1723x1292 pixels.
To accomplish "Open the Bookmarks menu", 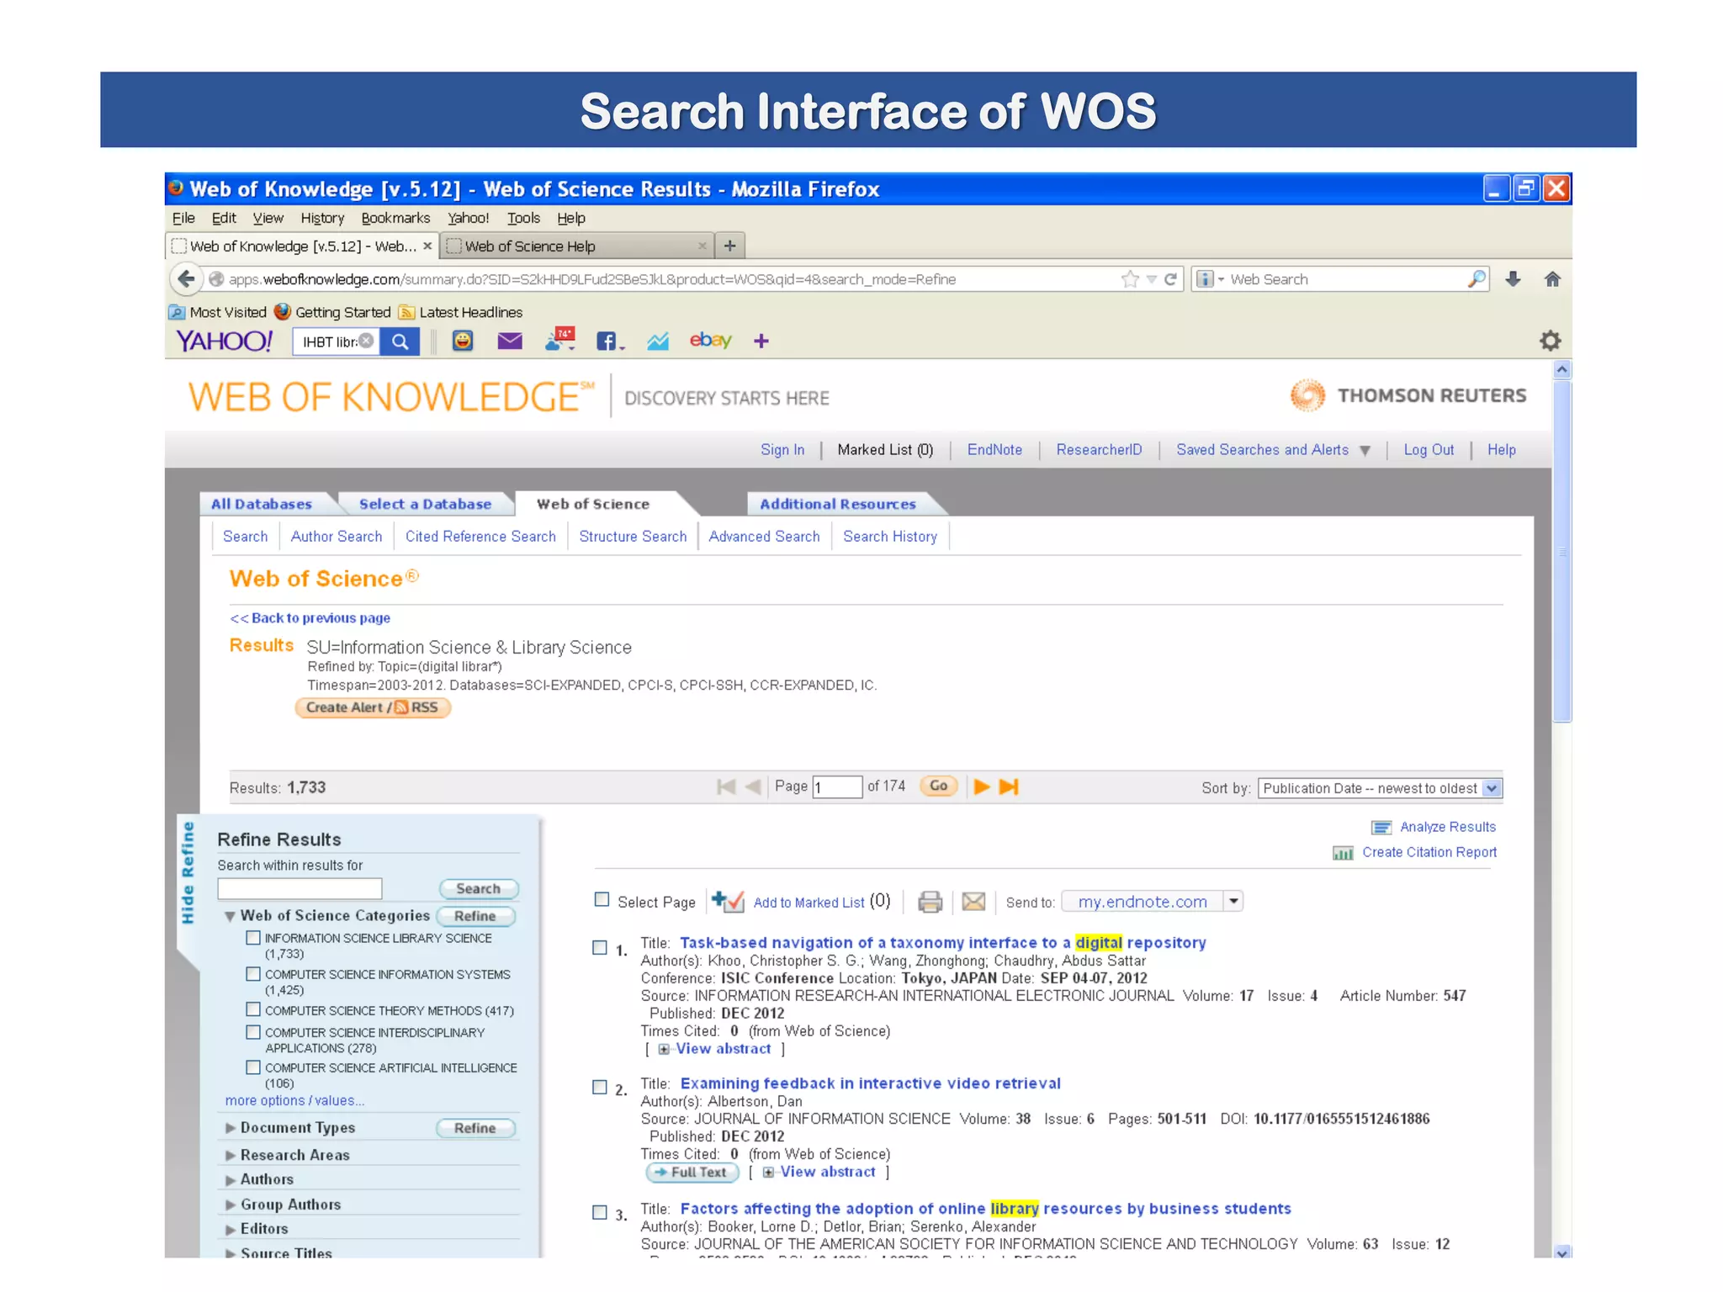I will 395,218.
